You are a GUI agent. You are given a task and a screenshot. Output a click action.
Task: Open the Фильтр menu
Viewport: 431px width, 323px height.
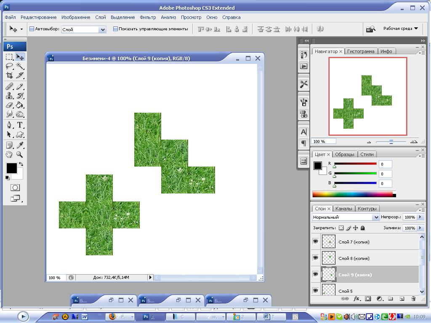148,17
